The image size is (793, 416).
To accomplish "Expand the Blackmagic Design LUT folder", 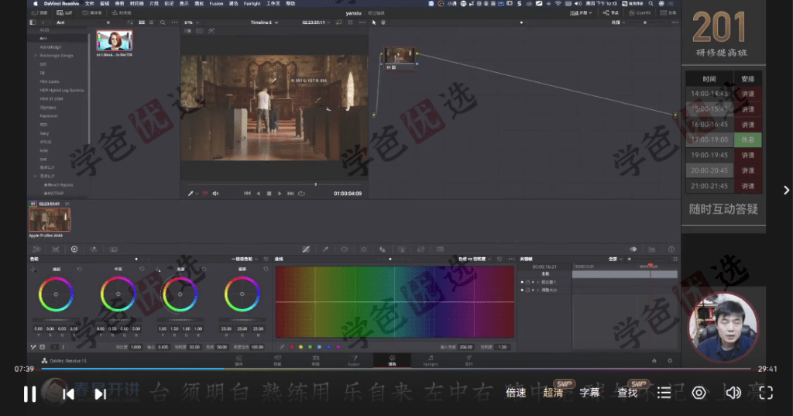I will point(36,56).
